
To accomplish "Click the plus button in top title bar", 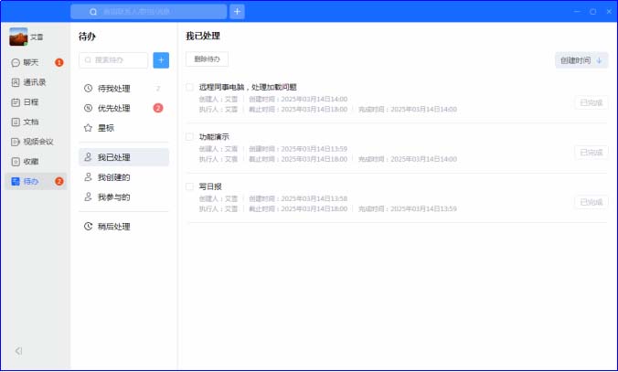I will [x=237, y=12].
